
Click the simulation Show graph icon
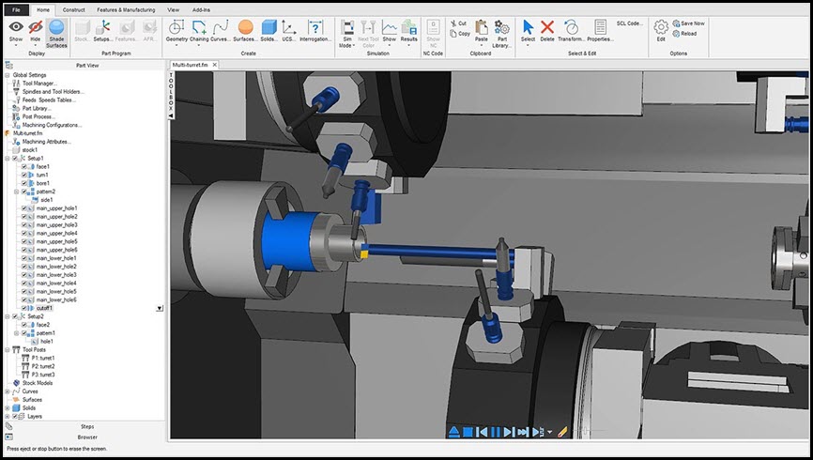pyautogui.click(x=389, y=27)
